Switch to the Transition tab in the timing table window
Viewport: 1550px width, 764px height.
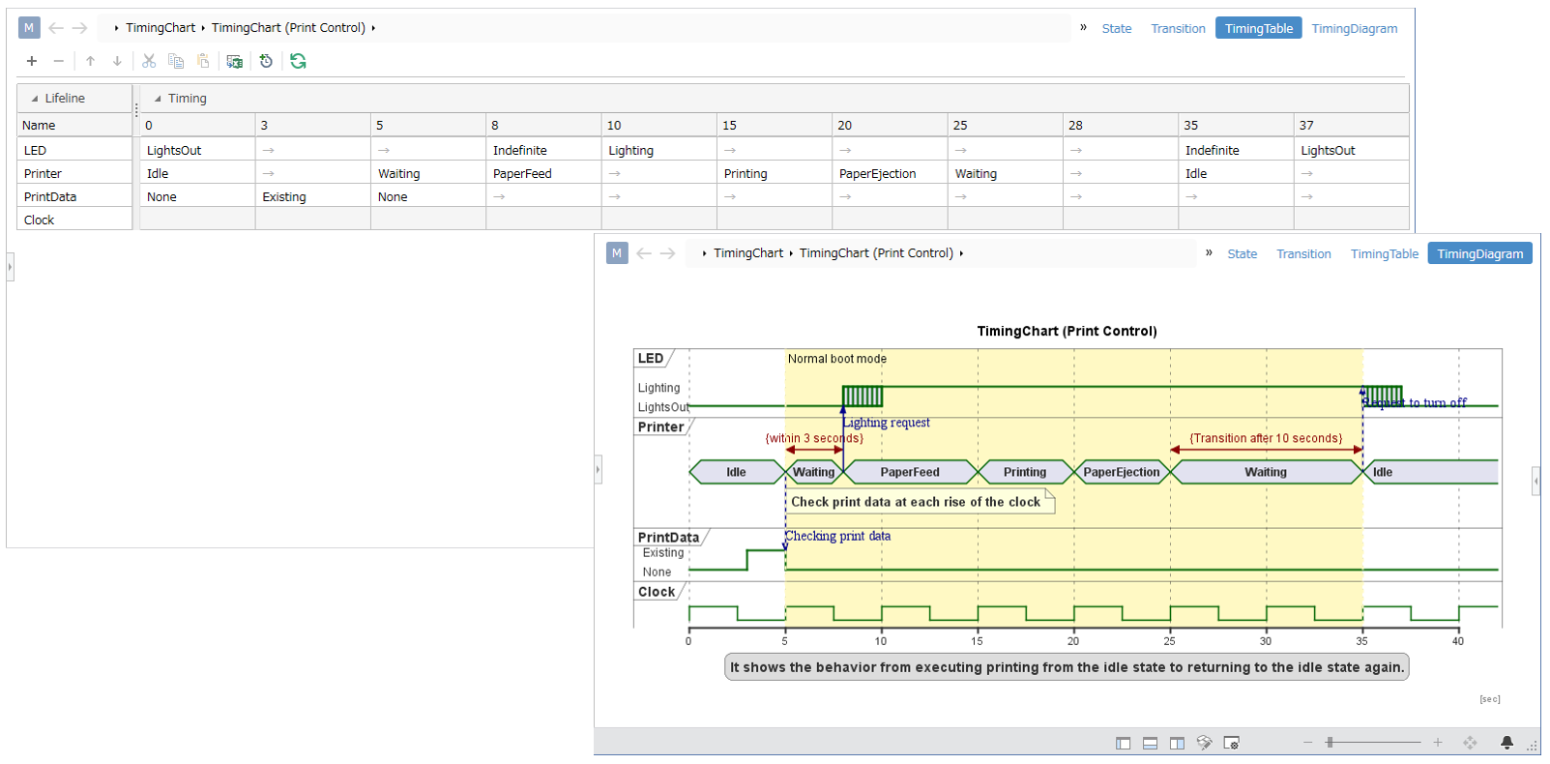click(1178, 29)
